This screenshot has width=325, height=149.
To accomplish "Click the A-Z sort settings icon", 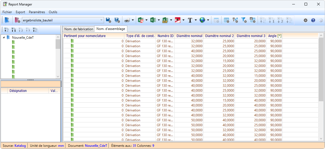I will 235,20.
